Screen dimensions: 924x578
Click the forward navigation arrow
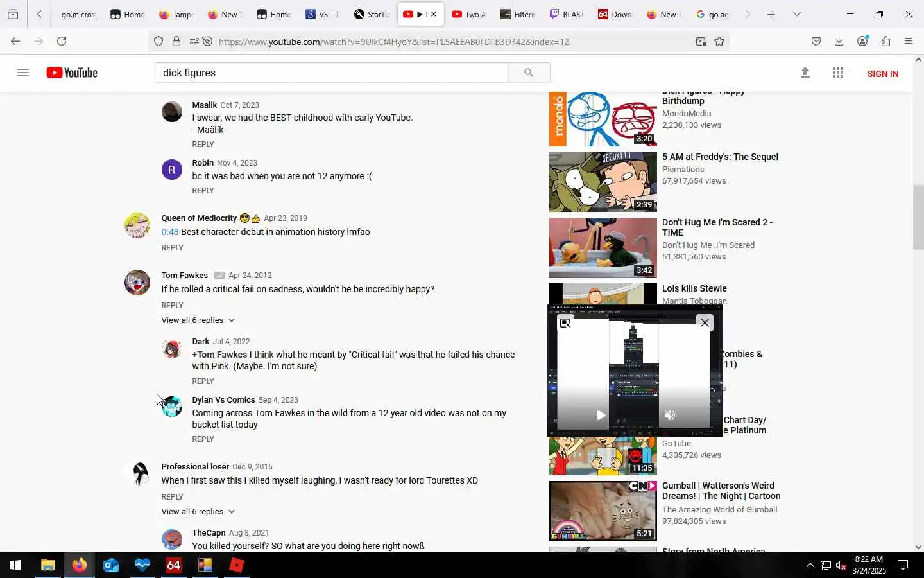tap(38, 41)
